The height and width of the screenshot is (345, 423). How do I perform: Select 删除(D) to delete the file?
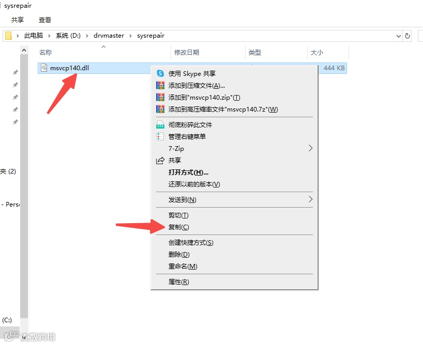tap(234, 254)
